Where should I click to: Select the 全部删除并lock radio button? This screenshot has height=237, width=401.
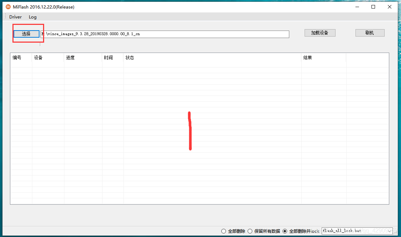[x=285, y=231]
